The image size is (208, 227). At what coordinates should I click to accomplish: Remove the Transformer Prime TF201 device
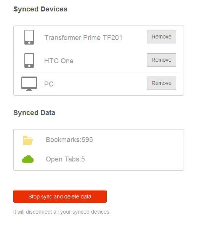(x=162, y=37)
